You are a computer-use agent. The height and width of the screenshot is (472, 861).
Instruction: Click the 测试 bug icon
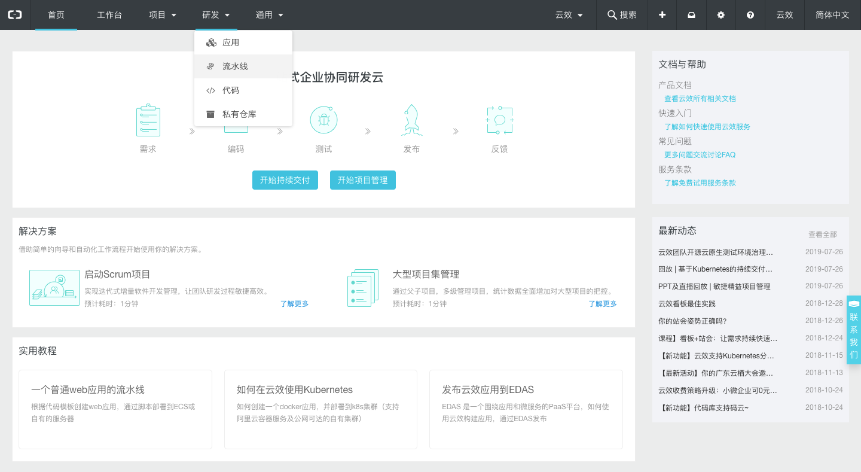tap(323, 120)
